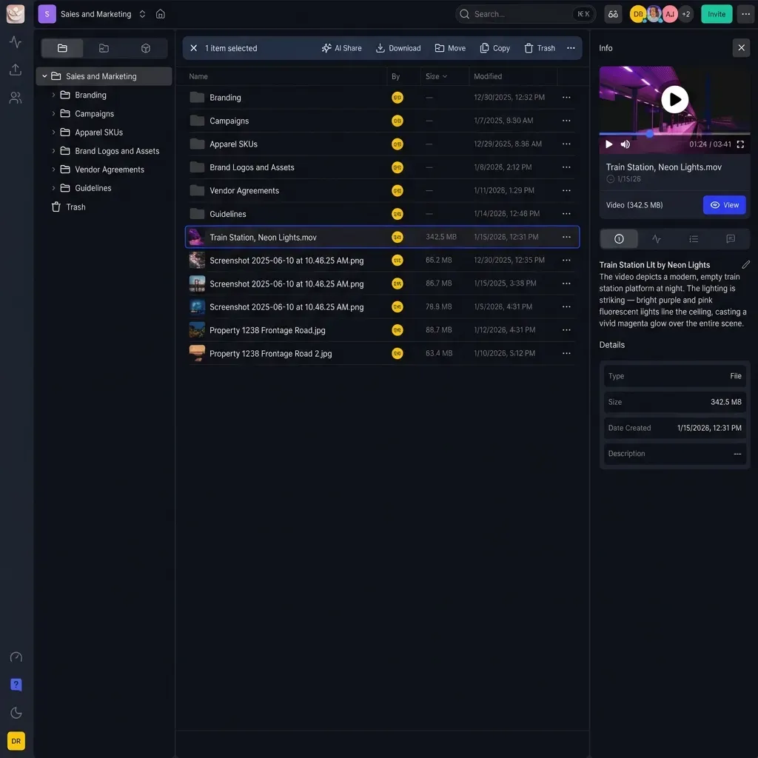The width and height of the screenshot is (758, 758).
Task: Click the Invite button
Action: click(x=716, y=14)
